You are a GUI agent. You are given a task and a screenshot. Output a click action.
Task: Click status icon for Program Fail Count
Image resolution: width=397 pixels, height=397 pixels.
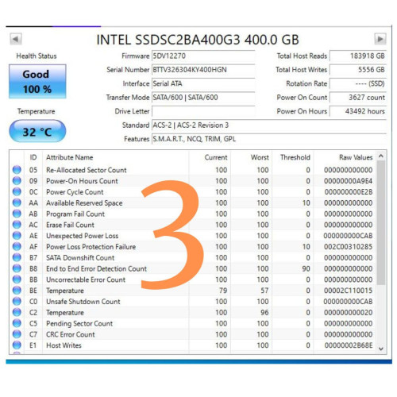click(17, 214)
